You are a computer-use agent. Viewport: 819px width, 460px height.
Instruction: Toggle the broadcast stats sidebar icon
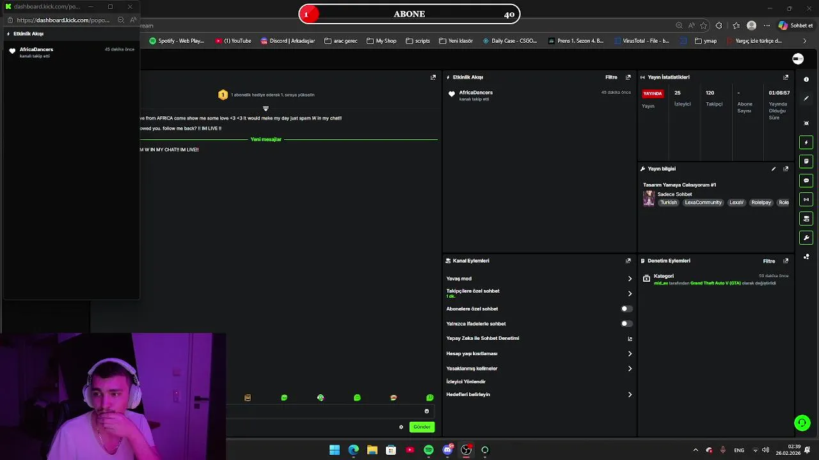coord(806,199)
